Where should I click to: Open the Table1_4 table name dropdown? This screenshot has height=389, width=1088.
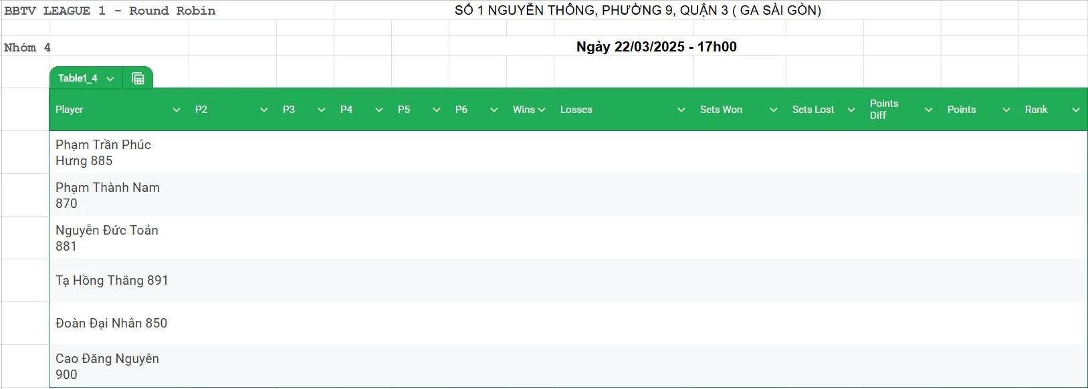[110, 79]
